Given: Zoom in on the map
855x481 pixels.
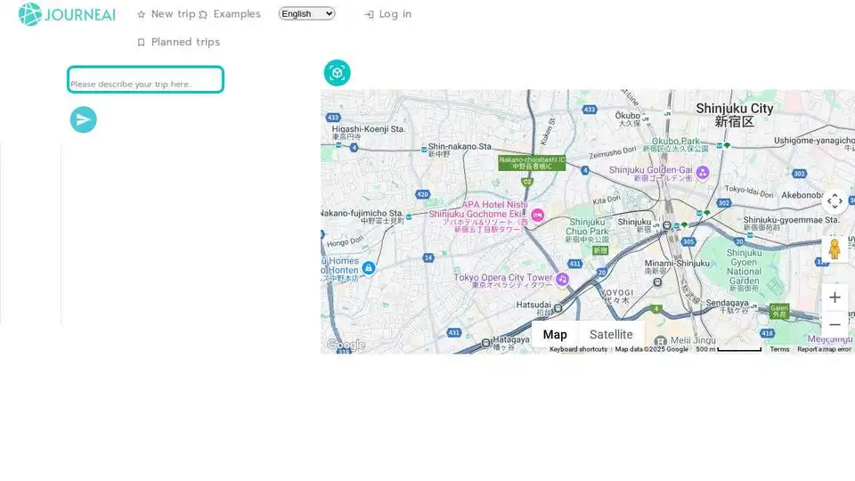Looking at the screenshot, I should click(835, 298).
